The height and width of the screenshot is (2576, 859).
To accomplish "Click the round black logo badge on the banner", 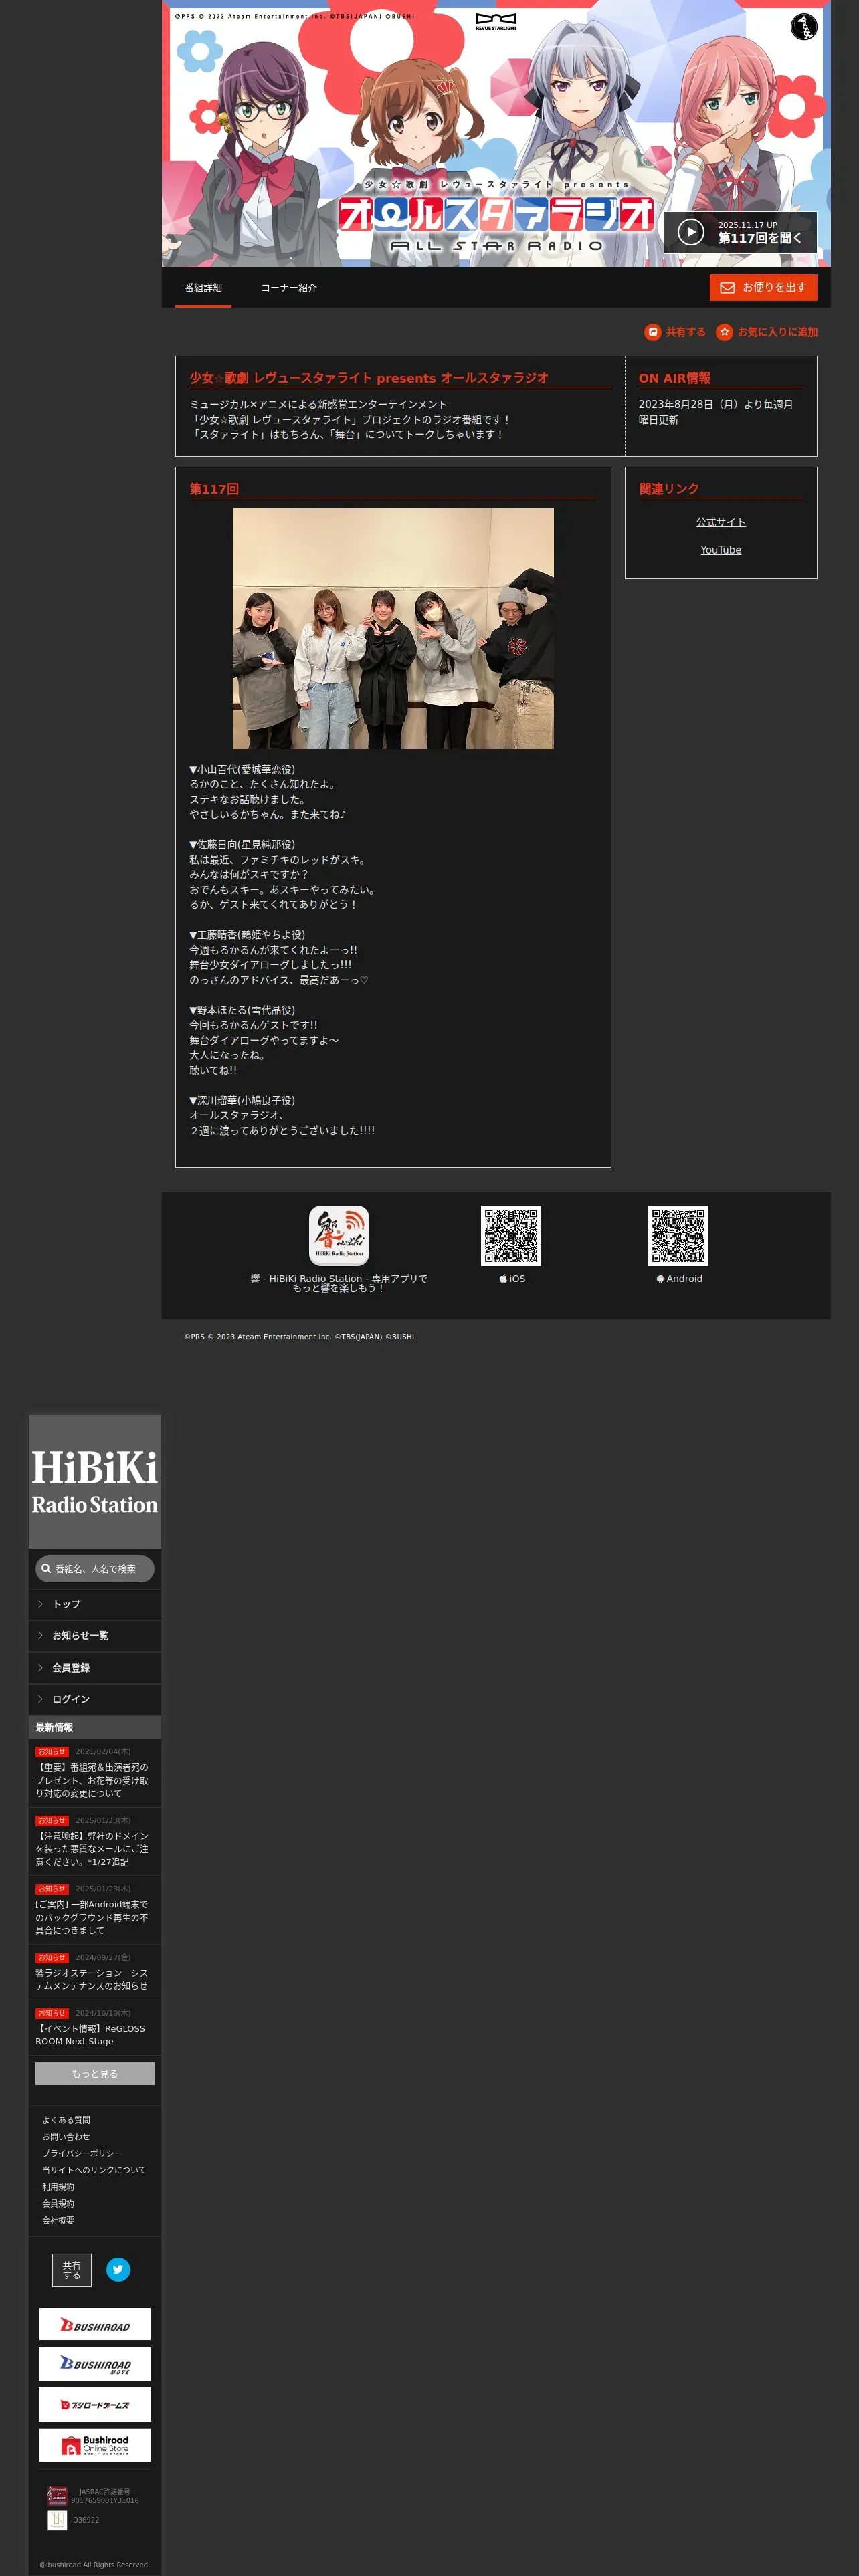I will click(x=804, y=27).
